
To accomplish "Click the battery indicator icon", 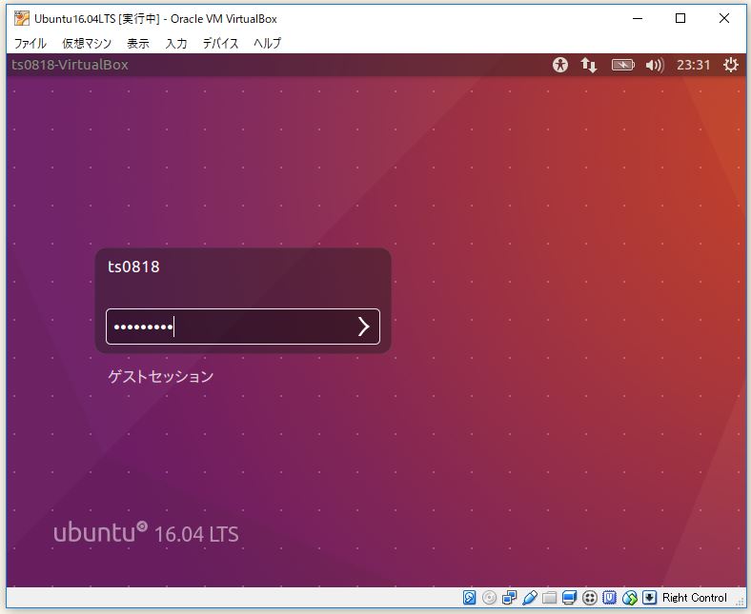I will click(x=622, y=65).
